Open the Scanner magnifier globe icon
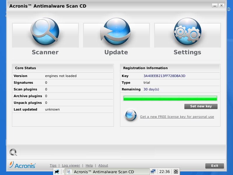This screenshot has height=175, width=233. pyautogui.click(x=45, y=32)
